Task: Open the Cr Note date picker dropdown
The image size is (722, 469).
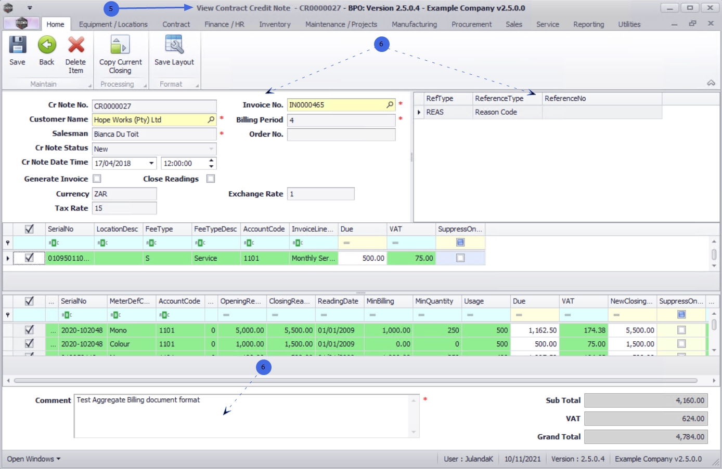Action: tap(151, 163)
